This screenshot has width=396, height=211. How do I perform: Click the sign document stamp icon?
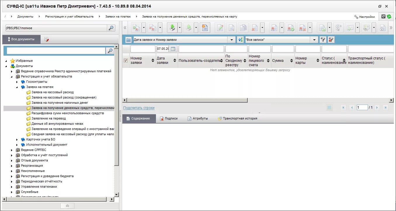point(275,28)
